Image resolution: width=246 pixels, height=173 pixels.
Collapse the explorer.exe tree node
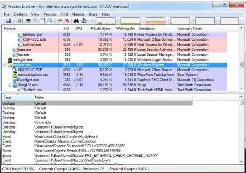click(x=5, y=65)
